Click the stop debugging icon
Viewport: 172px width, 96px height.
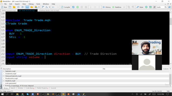(86, 7)
